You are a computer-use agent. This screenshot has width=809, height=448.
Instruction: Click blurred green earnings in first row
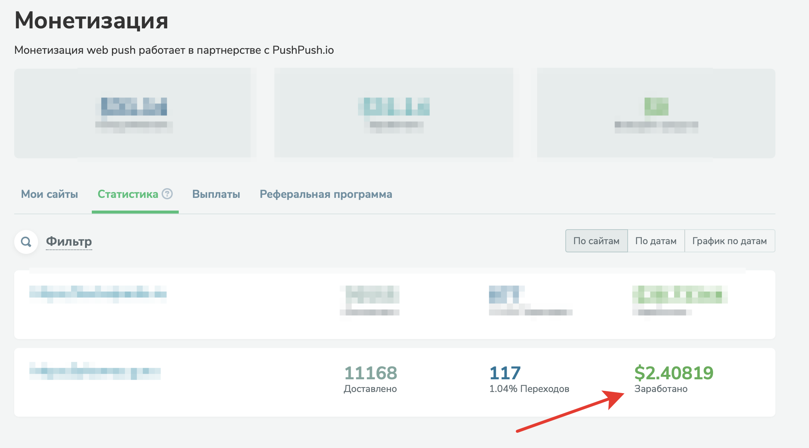pyautogui.click(x=680, y=295)
